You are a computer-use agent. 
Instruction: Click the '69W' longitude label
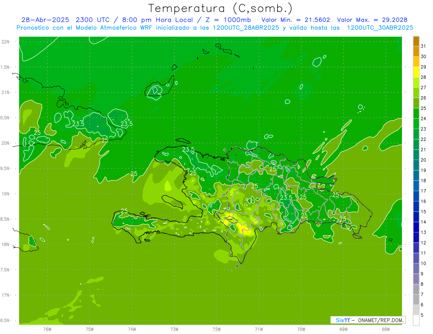coord(344,329)
